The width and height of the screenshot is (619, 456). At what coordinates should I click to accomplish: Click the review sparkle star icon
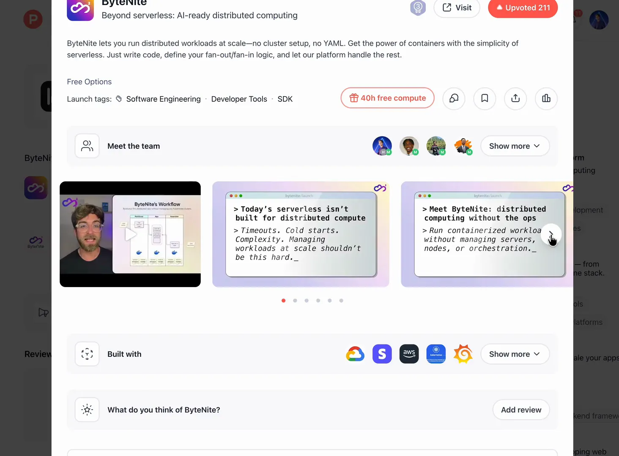[x=87, y=410]
